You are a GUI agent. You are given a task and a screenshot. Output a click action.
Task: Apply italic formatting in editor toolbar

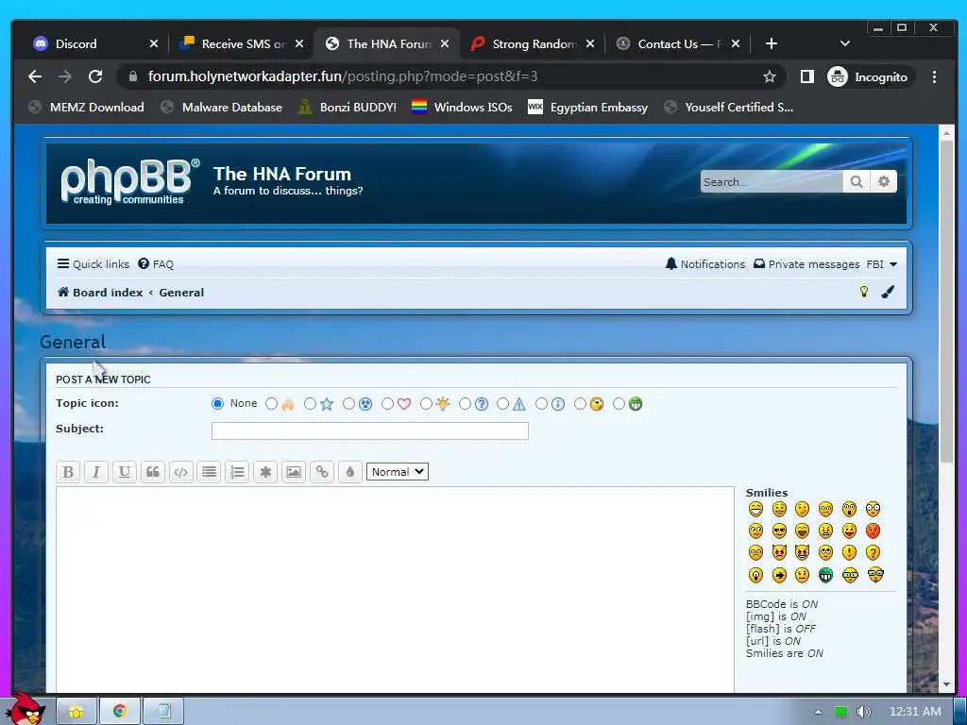pos(96,472)
